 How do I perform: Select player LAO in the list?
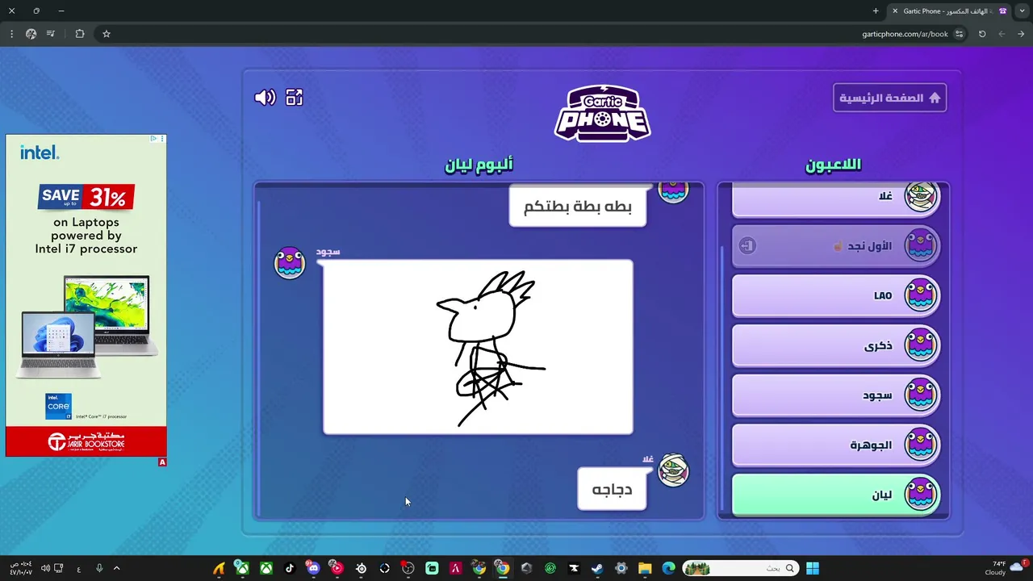click(x=835, y=295)
